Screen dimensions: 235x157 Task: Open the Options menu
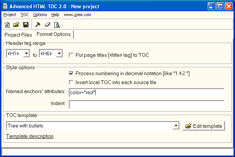coord(40,15)
